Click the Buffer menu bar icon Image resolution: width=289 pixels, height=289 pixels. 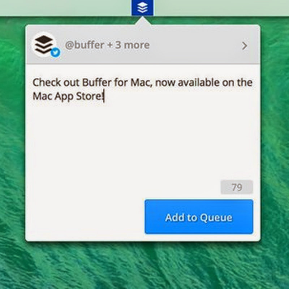pyautogui.click(x=142, y=8)
